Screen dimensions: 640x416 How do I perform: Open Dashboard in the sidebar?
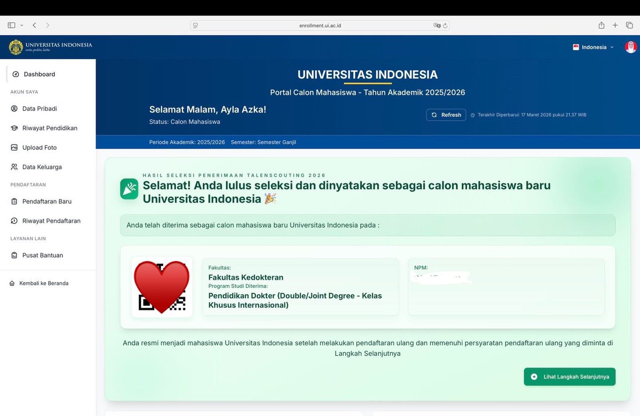pyautogui.click(x=51, y=74)
